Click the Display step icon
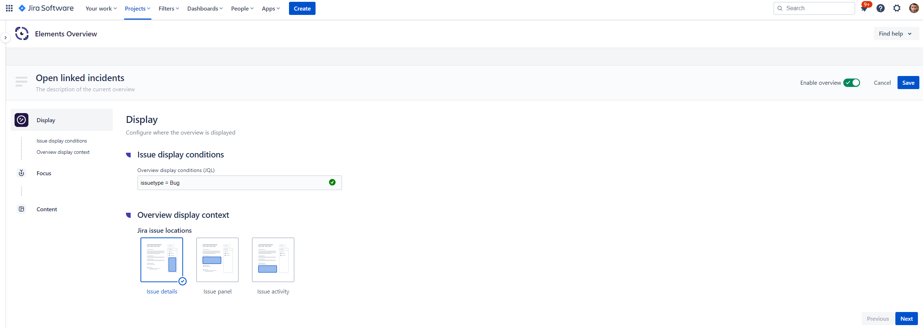 coord(21,120)
